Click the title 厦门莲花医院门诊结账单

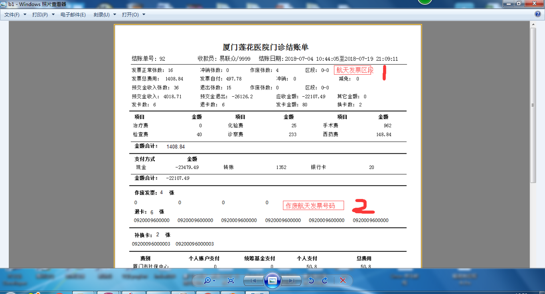tap(266, 48)
